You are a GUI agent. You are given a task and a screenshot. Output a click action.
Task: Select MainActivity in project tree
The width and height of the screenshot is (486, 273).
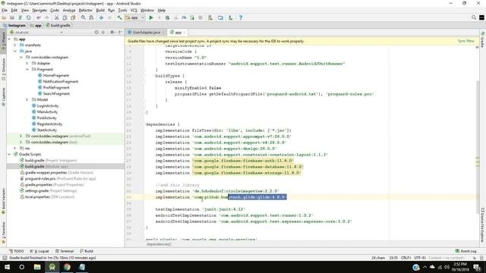click(47, 111)
